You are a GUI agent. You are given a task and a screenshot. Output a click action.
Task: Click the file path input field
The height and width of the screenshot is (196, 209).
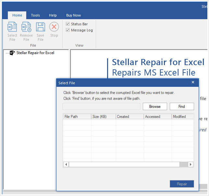pyautogui.click(x=101, y=107)
